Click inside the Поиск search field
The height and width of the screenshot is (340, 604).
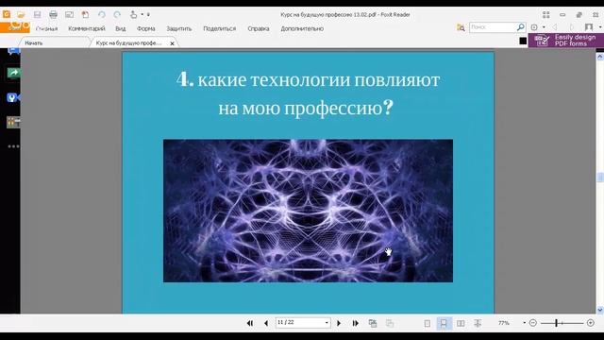(x=493, y=27)
